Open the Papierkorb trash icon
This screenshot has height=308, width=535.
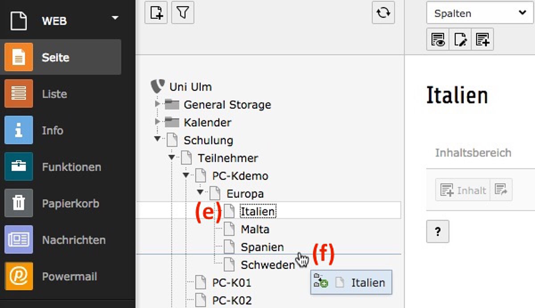[19, 203]
